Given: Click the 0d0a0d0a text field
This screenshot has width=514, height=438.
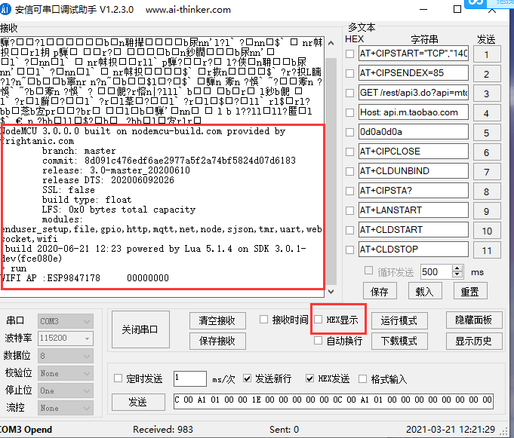Looking at the screenshot, I should (414, 132).
